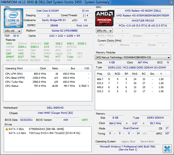Open the GPU #1 selector dropdown
Image resolution: width=174 pixels, height=155 pixels.
coord(104,31)
